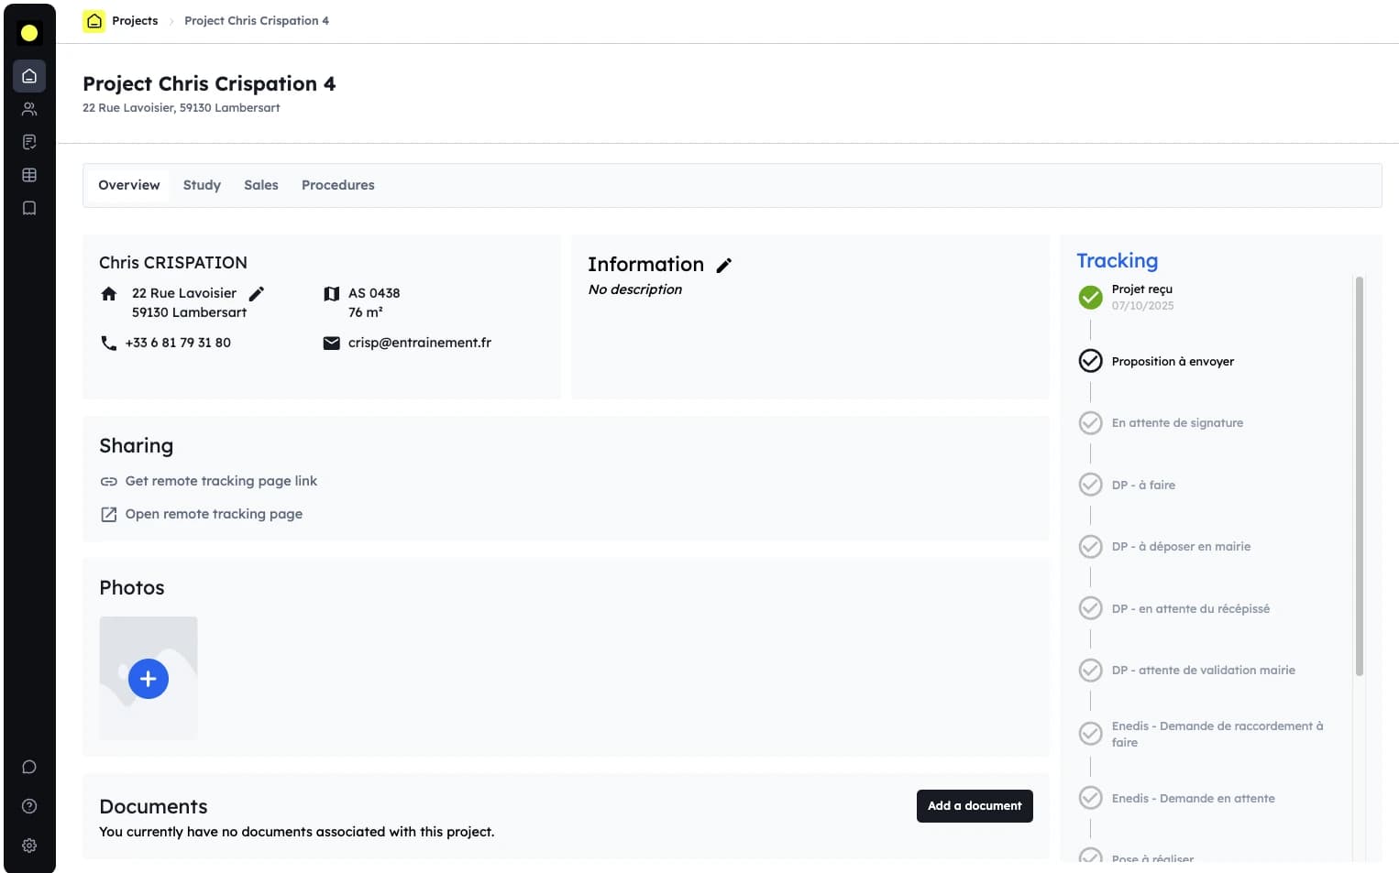Click the 'Add a document' button

(x=975, y=806)
